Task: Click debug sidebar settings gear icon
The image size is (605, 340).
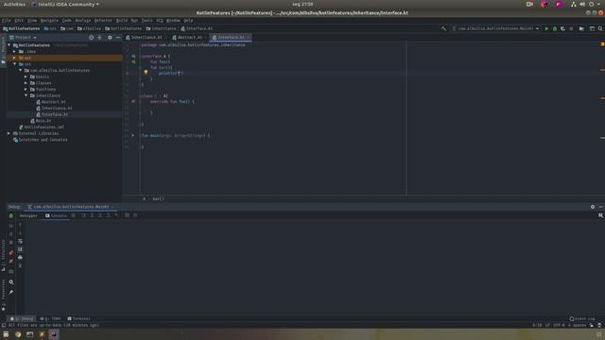Action: coord(11,282)
